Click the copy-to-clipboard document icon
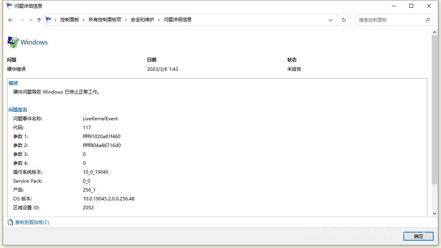The width and height of the screenshot is (441, 248). [x=9, y=222]
